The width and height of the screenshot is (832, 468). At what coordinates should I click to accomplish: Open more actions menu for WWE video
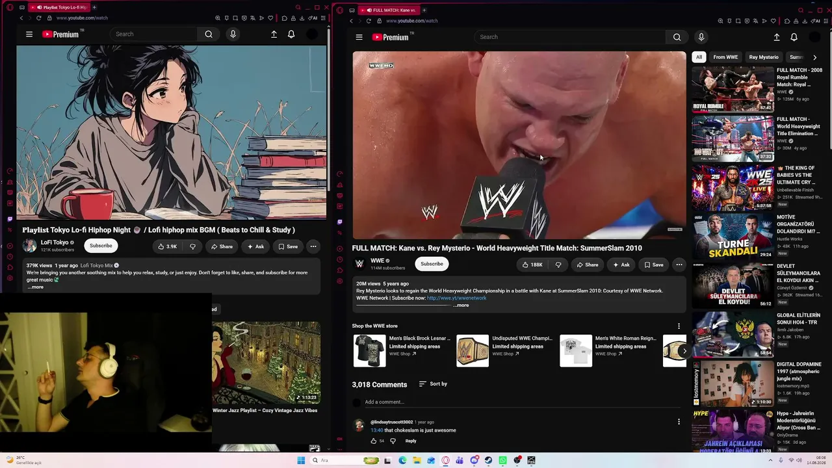point(679,265)
